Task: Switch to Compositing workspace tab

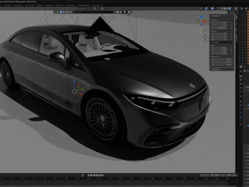Action: pos(71,5)
